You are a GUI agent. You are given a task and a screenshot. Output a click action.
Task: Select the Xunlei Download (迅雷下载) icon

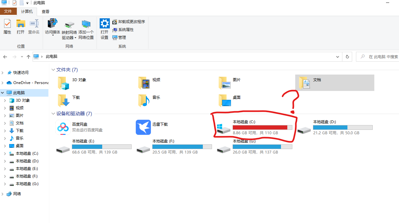pyautogui.click(x=143, y=127)
